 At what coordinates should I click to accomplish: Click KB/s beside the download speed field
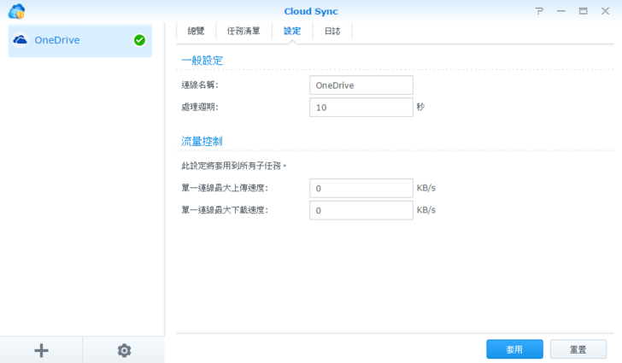(426, 210)
